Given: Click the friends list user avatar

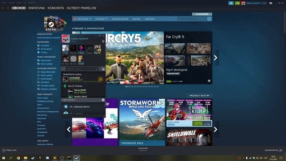Looking at the screenshot, I should [x=66, y=39].
